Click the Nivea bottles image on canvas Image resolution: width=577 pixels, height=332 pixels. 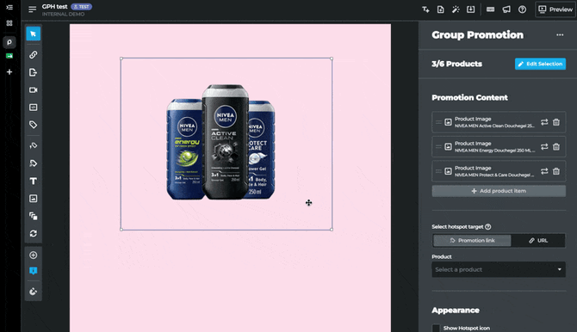coord(220,143)
